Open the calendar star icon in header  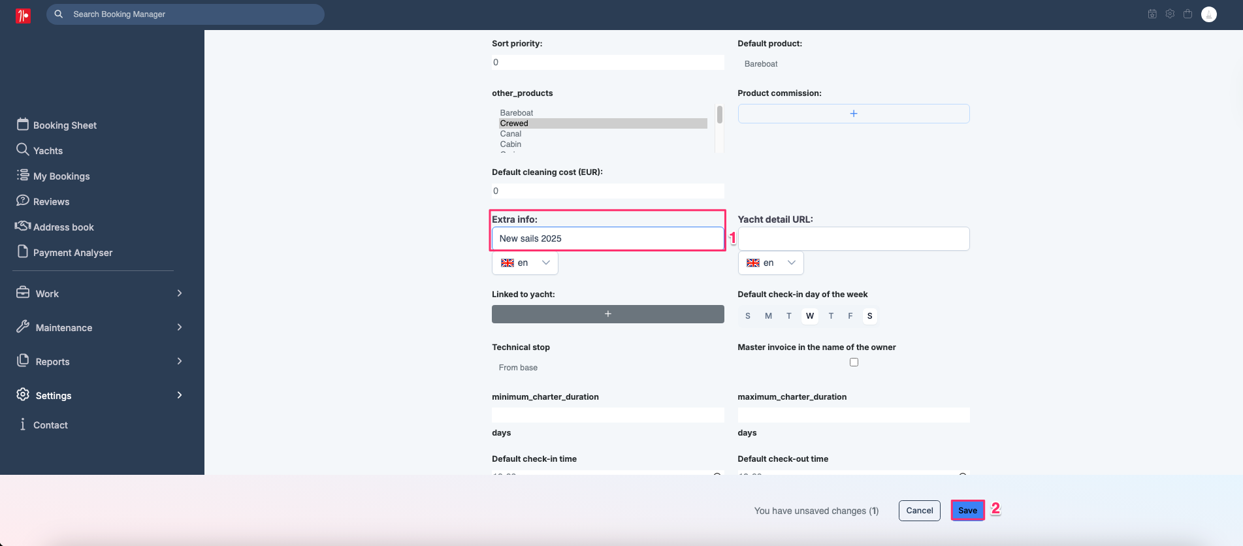coord(1152,14)
